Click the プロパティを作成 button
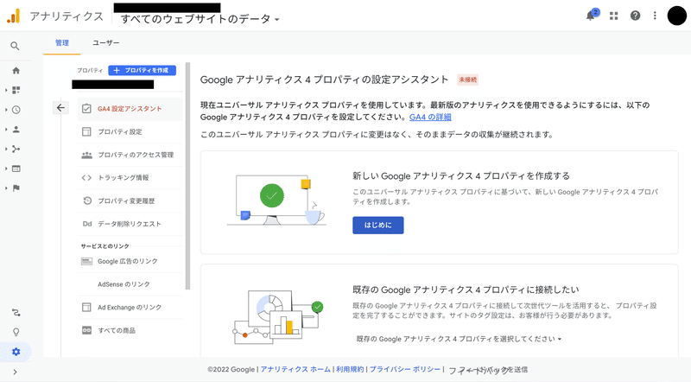The image size is (691, 382). click(x=142, y=70)
